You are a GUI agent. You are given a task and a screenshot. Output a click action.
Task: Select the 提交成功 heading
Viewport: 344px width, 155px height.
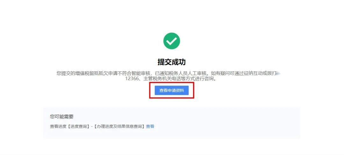coord(172,62)
